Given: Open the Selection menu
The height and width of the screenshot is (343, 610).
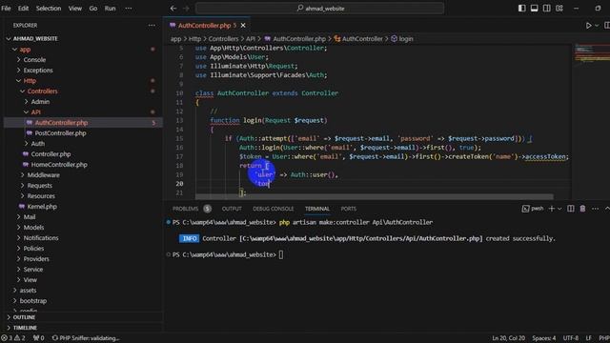Looking at the screenshot, I should coord(49,9).
